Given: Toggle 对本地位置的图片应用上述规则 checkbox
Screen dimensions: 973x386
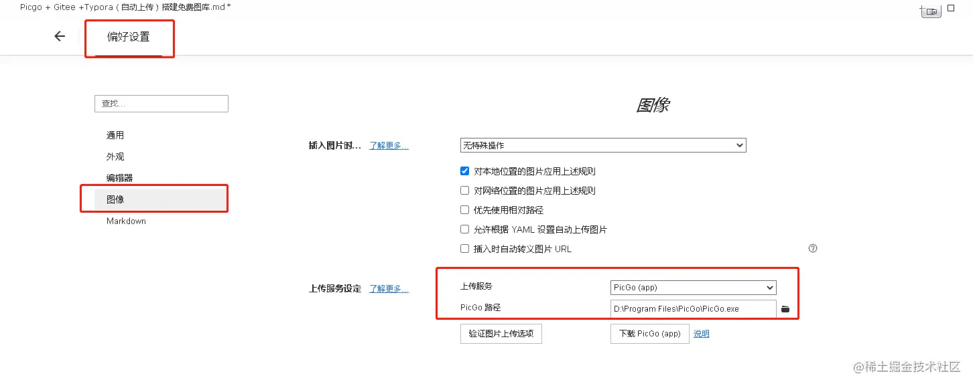Looking at the screenshot, I should [465, 171].
